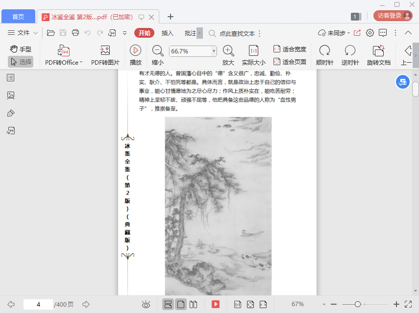The image size is (419, 313).
Task: Set view to 实际大小 actual size
Action: [253, 55]
